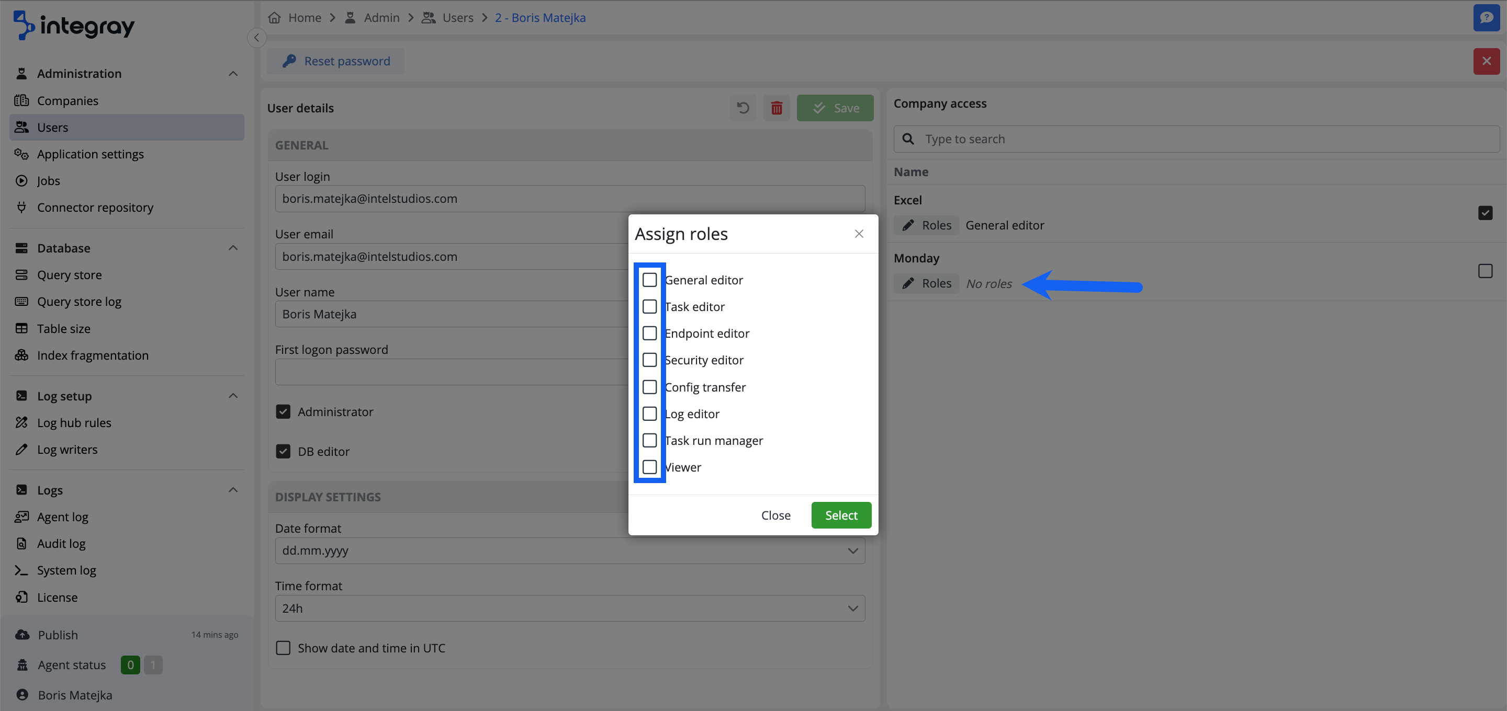The height and width of the screenshot is (711, 1507).
Task: Collapse sidebar using the arrow circle icon
Action: click(x=256, y=38)
